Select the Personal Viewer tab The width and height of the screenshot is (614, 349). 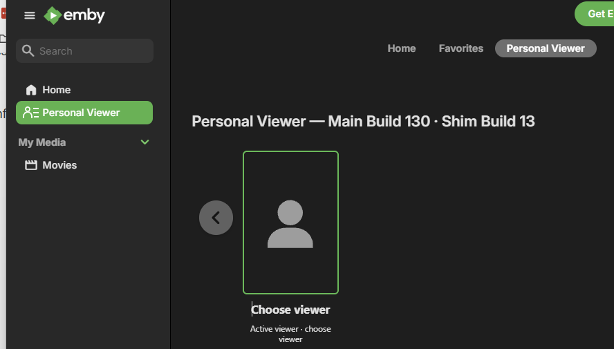pyautogui.click(x=546, y=48)
